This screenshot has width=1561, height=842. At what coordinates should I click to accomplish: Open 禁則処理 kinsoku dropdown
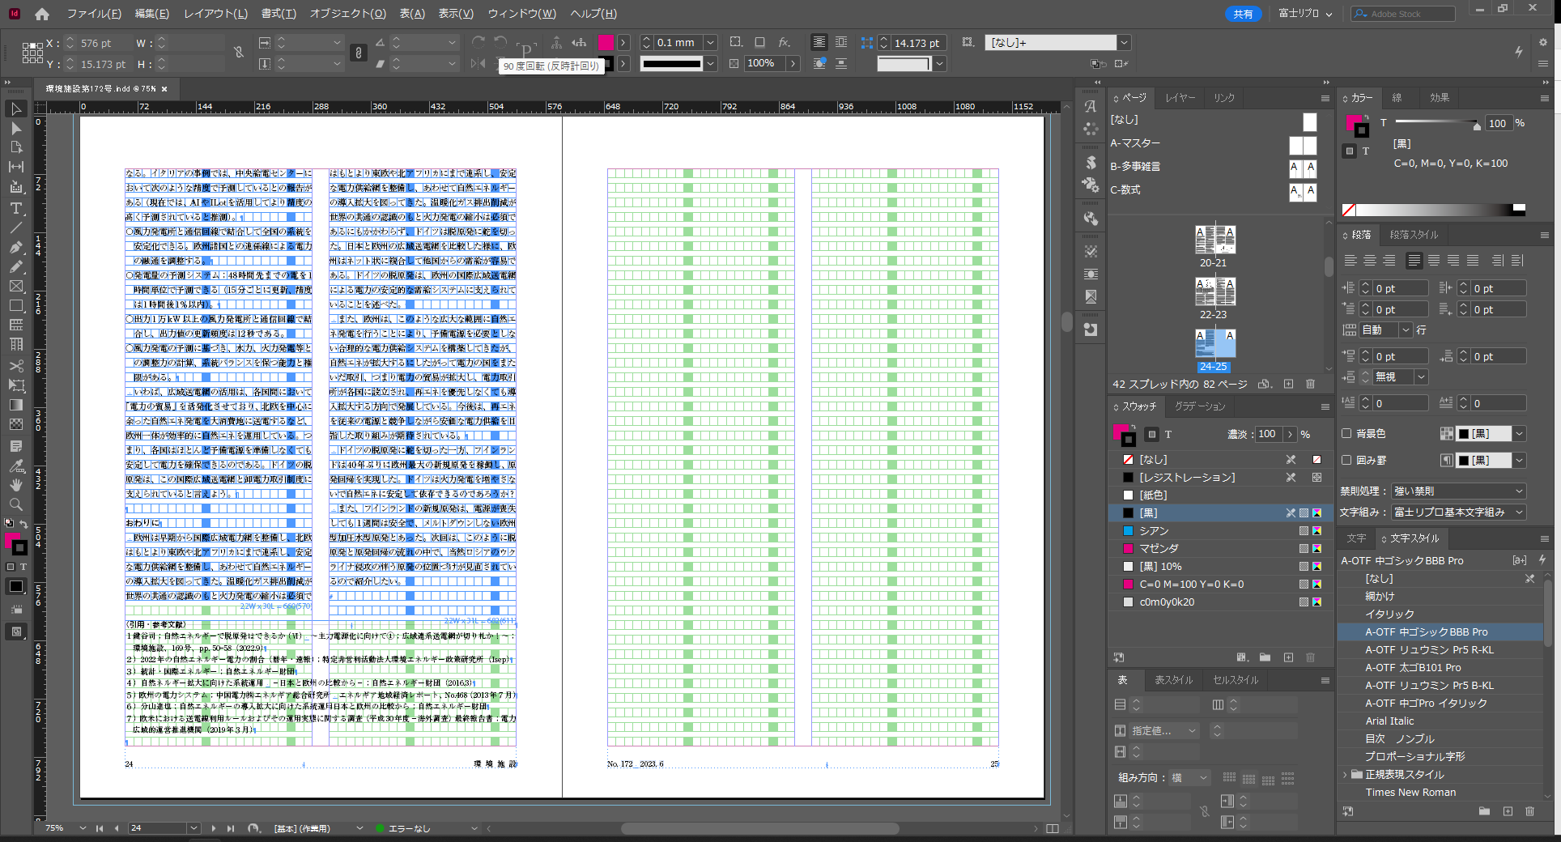tap(1458, 491)
